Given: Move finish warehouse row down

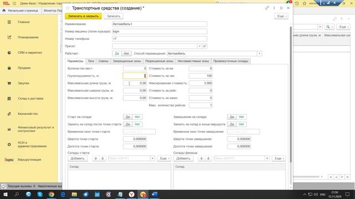Looking at the screenshot, I should coord(208,159).
